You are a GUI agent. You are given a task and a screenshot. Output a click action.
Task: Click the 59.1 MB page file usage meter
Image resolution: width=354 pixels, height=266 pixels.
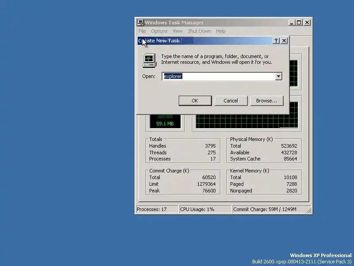pyautogui.click(x=165, y=121)
